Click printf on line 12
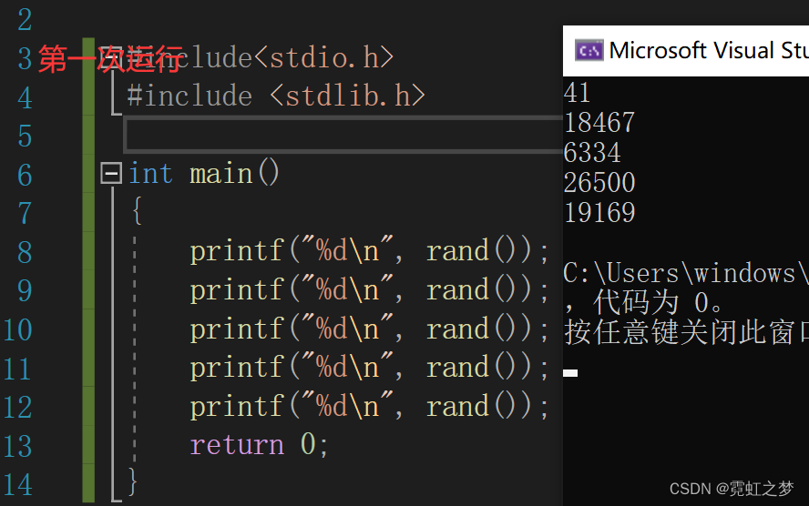Viewport: 809px width, 506px height. [x=237, y=407]
